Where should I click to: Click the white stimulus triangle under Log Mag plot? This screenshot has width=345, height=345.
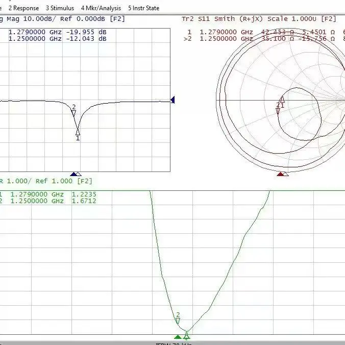click(78, 174)
